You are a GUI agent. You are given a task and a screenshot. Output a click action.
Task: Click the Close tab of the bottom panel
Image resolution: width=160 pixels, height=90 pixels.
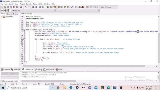coord(59,69)
